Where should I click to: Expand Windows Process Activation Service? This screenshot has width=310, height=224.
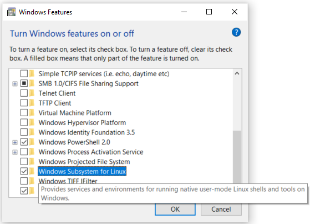tap(15, 152)
